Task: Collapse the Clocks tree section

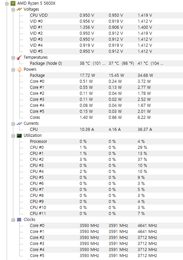Action: [13, 220]
